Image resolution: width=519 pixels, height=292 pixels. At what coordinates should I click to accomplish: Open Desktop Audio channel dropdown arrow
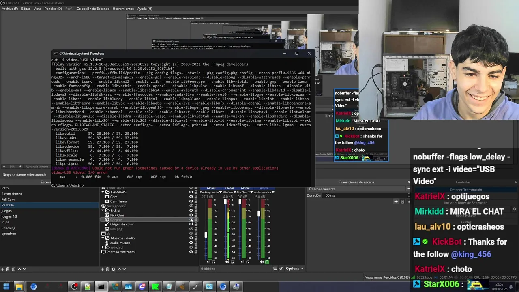pos(220,192)
